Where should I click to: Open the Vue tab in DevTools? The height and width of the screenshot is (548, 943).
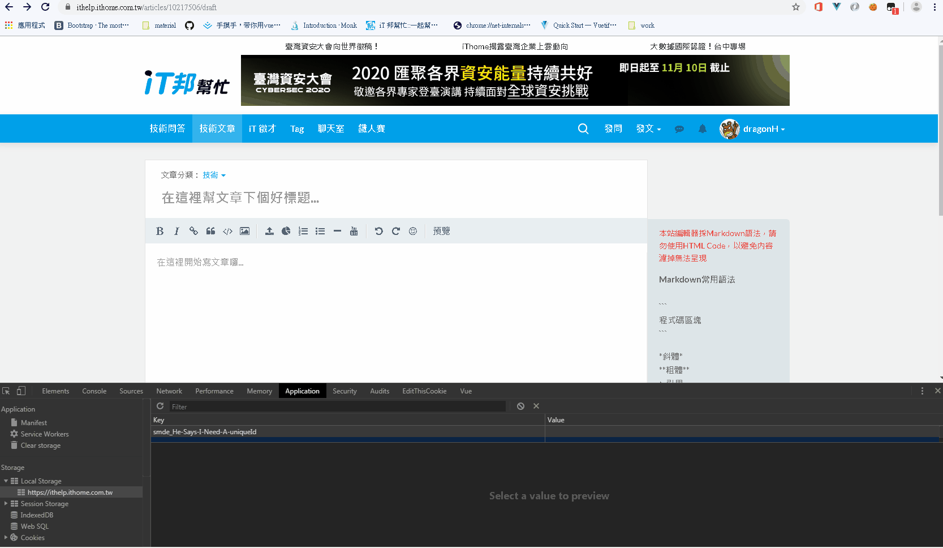click(x=466, y=391)
